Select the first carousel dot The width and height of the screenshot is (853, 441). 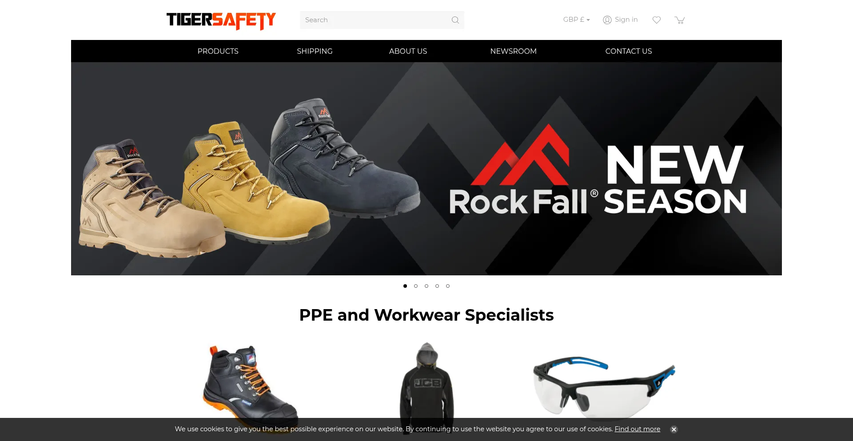pyautogui.click(x=405, y=286)
